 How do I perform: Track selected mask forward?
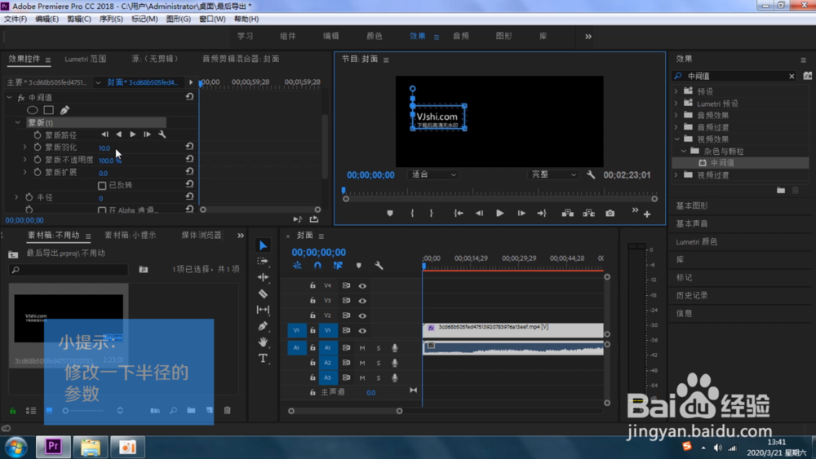click(133, 135)
